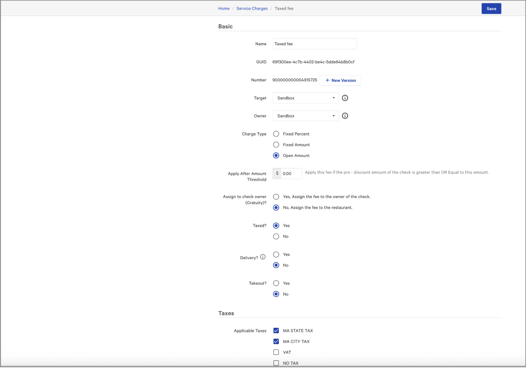Select Open Amount charge type

[276, 156]
